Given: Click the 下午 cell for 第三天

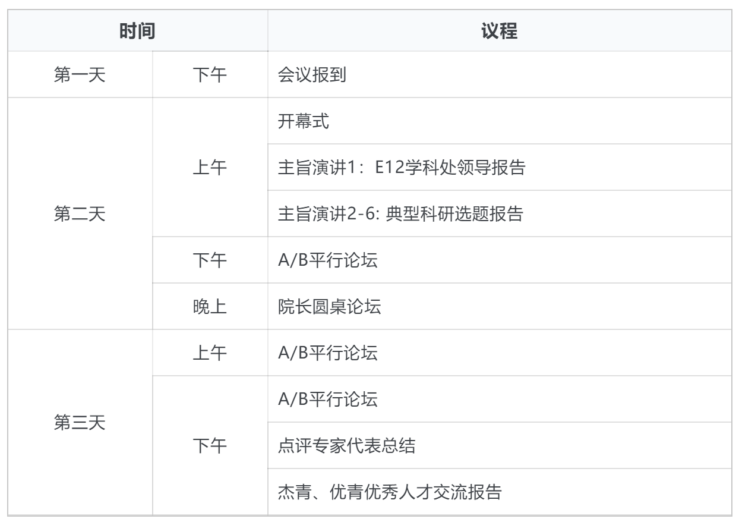Looking at the screenshot, I should (x=210, y=446).
